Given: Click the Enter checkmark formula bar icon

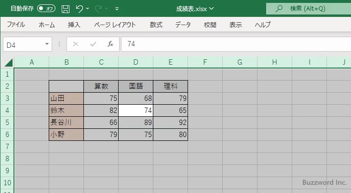Looking at the screenshot, I should pos(93,44).
